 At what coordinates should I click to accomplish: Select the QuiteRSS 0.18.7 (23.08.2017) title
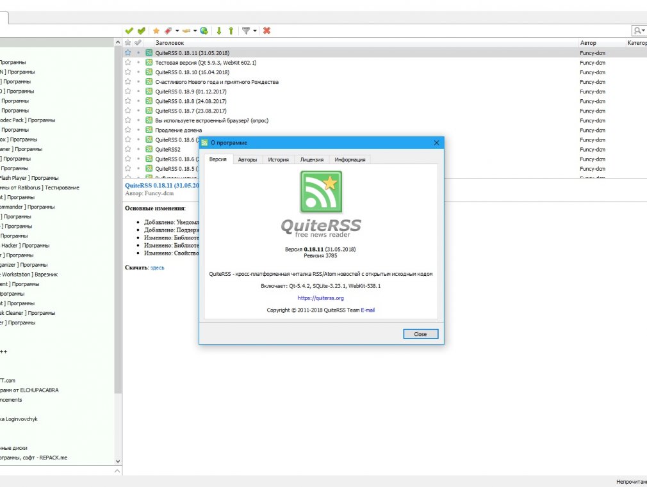click(191, 111)
